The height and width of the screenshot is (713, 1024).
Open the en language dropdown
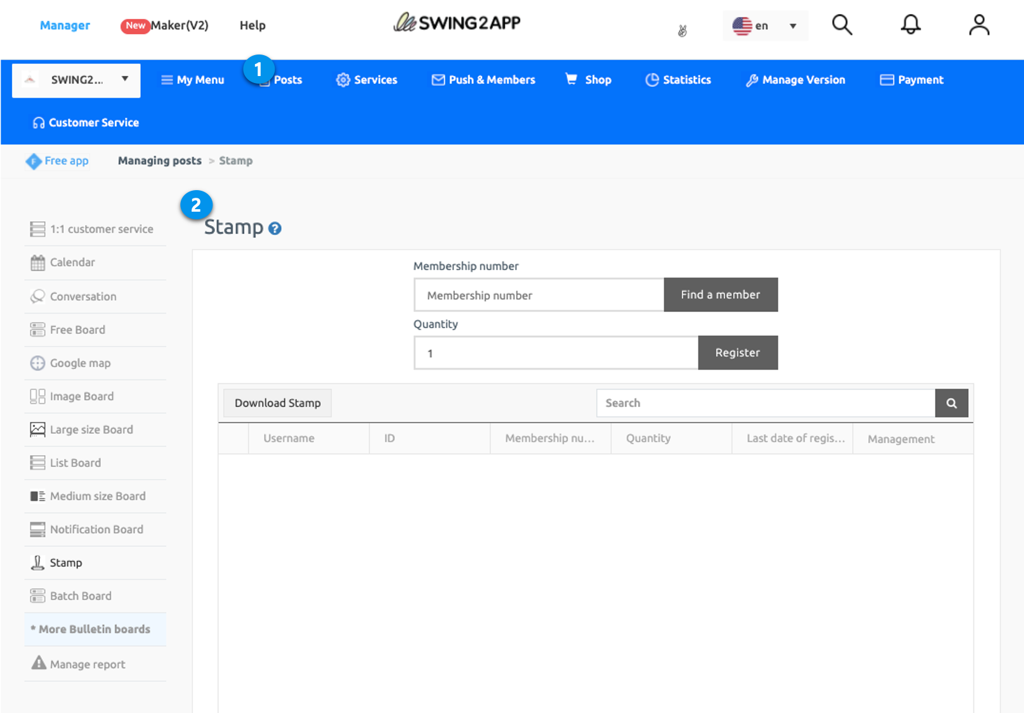(765, 26)
